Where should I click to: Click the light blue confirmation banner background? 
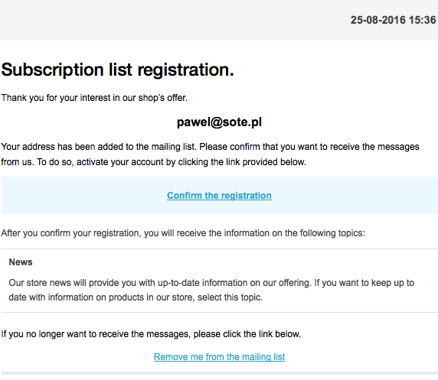tap(83, 195)
